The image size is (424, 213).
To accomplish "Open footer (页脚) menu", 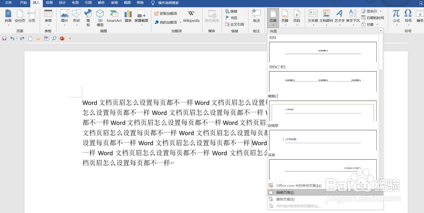I will tap(285, 17).
